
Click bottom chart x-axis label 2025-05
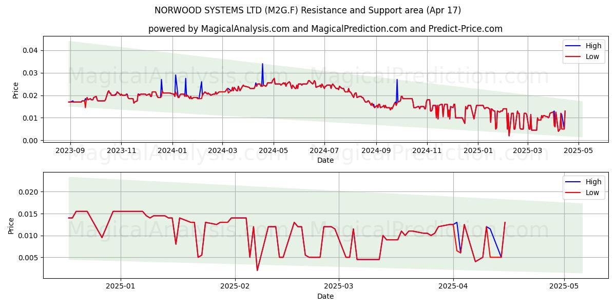coord(564,287)
